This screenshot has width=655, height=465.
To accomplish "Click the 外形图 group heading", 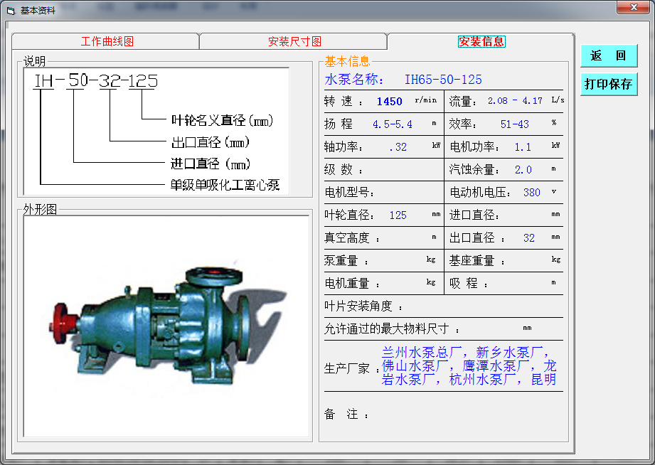I will (40, 209).
